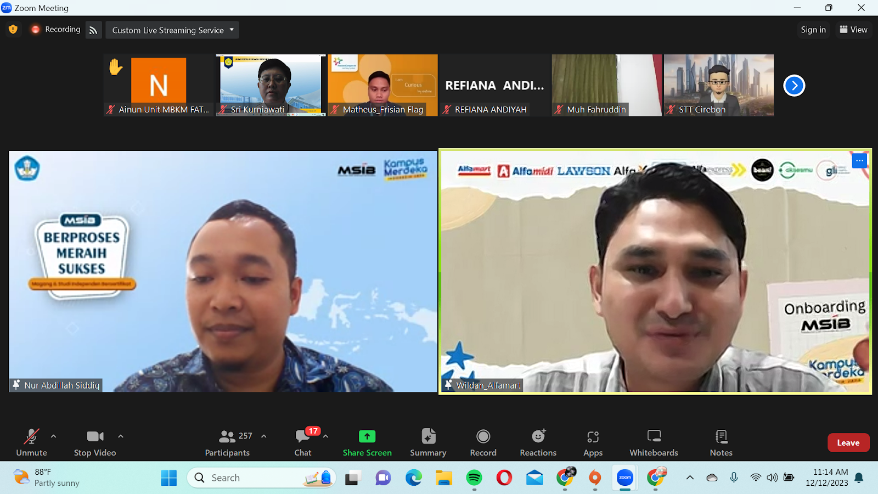Select REFIANA ANDIYAH participant tile

click(494, 85)
